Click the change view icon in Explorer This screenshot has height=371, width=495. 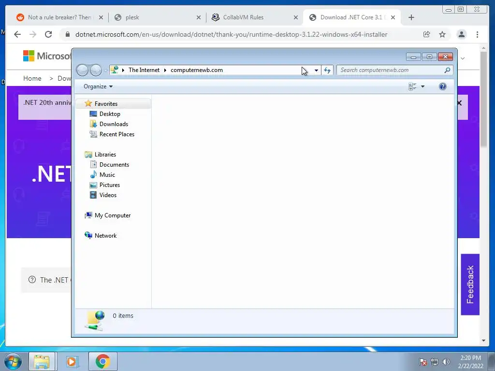click(x=412, y=86)
